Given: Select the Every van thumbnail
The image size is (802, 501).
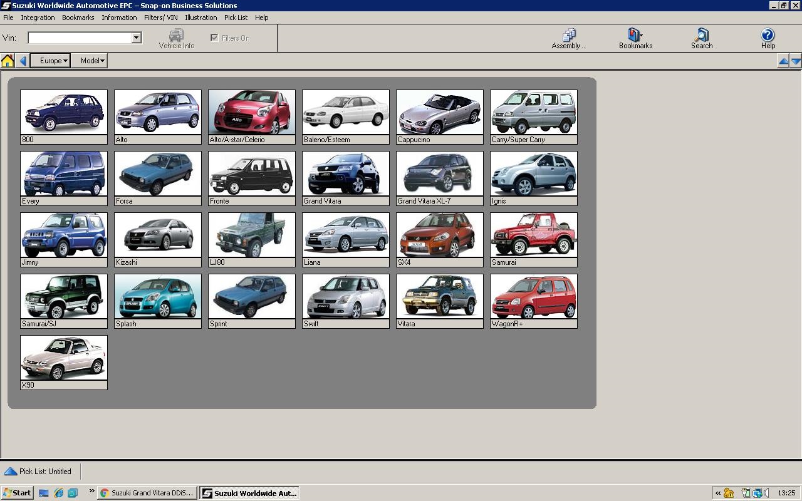Looking at the screenshot, I should pos(64,178).
